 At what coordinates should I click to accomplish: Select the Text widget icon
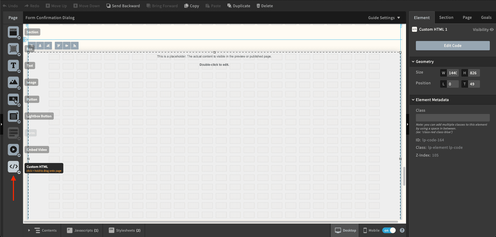click(x=13, y=66)
